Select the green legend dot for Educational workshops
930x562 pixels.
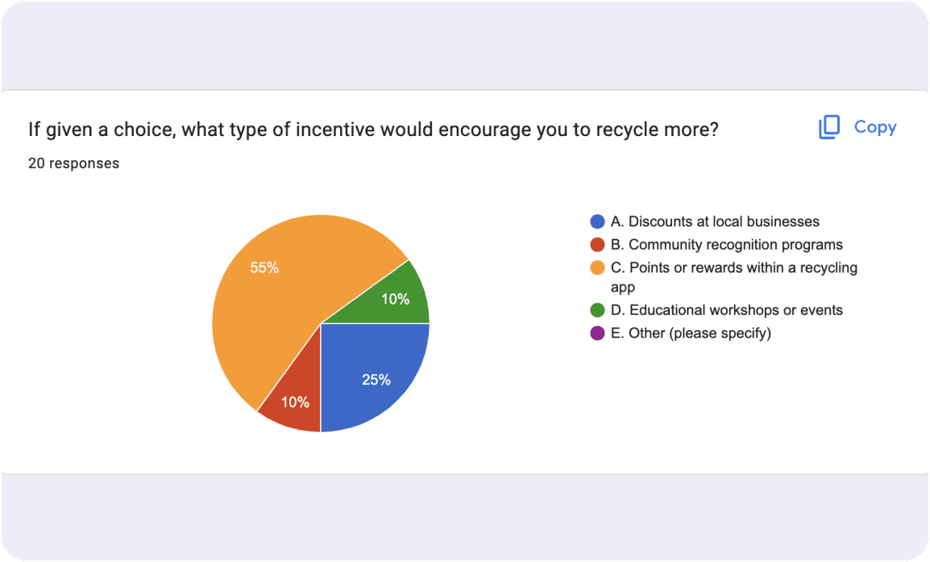pos(597,310)
